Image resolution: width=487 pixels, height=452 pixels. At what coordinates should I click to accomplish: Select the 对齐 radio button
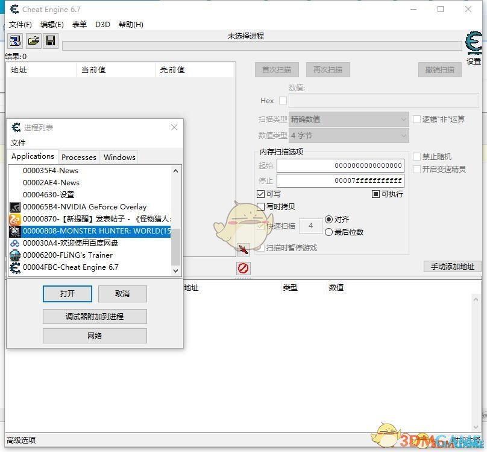[x=328, y=220]
